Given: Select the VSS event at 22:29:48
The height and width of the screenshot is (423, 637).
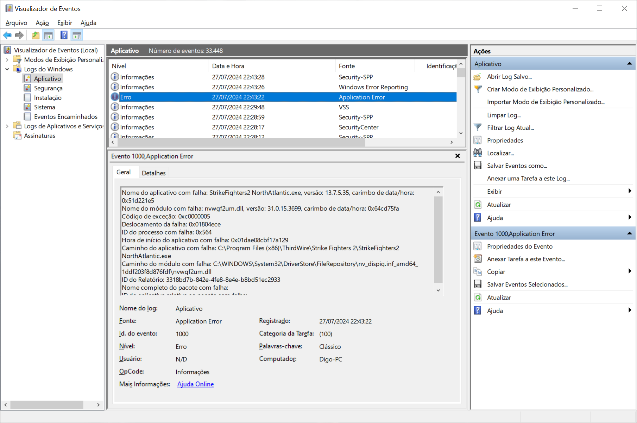Looking at the screenshot, I should 283,107.
